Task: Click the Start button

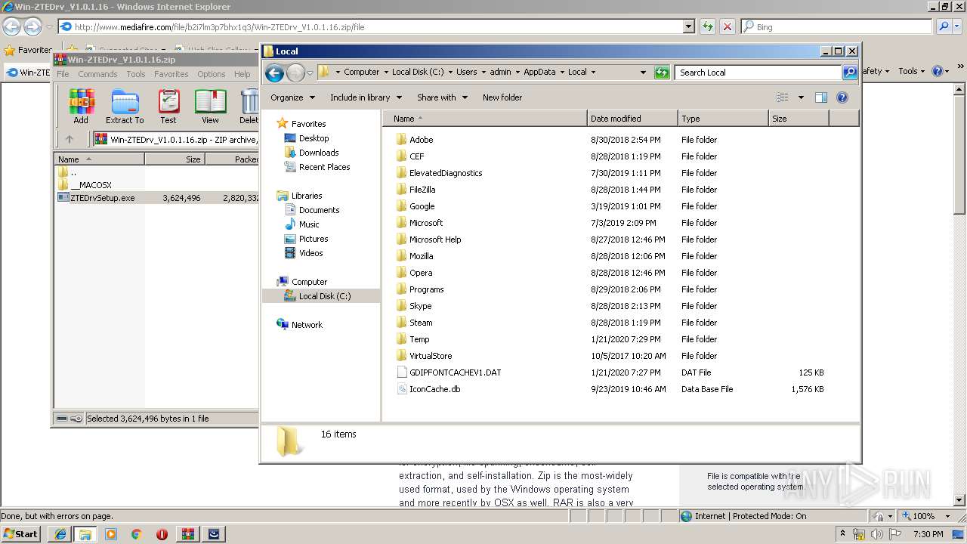Action: coord(21,533)
